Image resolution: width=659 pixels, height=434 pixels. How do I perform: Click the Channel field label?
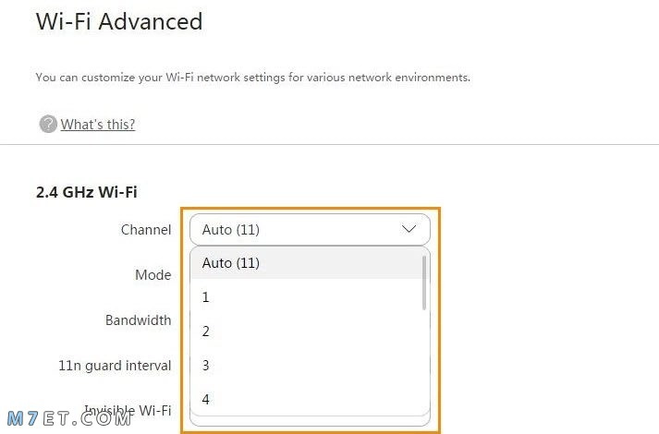[146, 230]
